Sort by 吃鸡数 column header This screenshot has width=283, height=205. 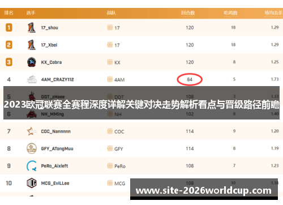[230, 13]
